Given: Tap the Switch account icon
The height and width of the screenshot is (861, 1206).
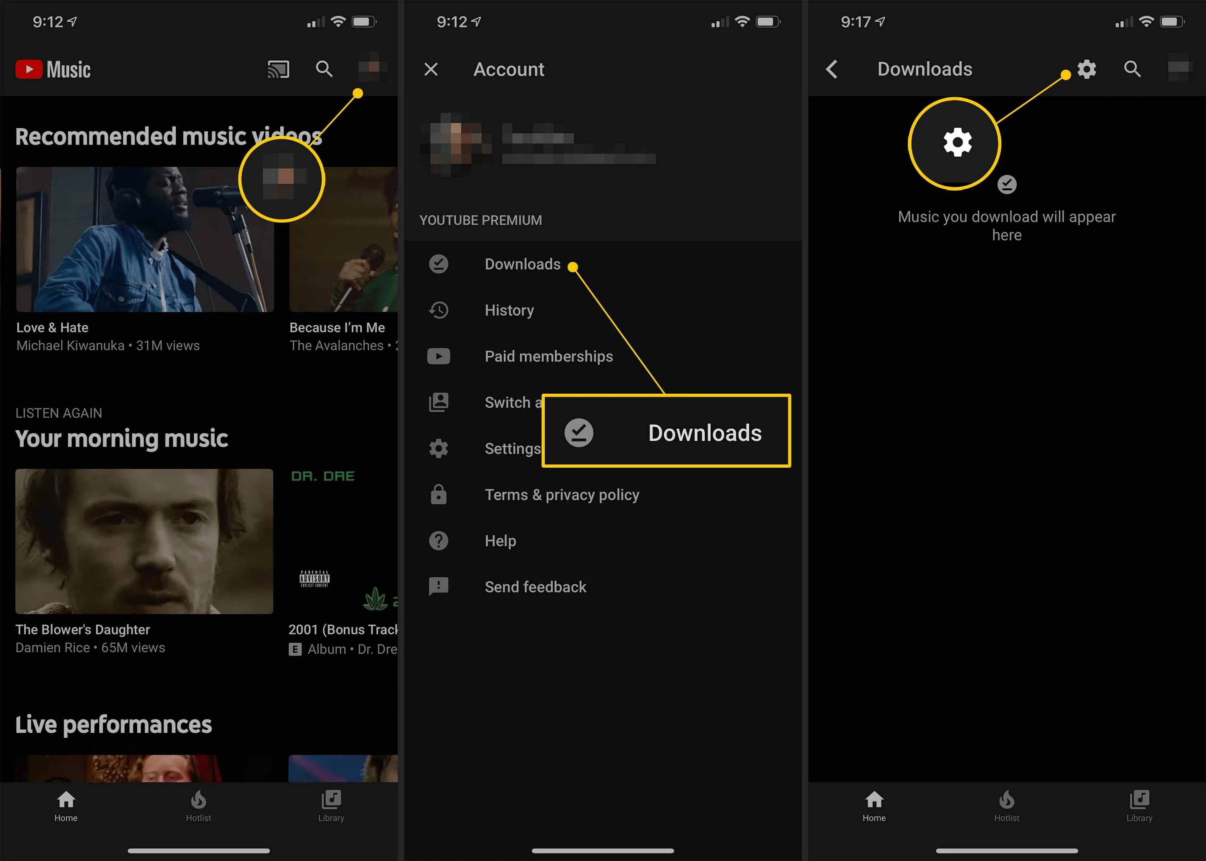Looking at the screenshot, I should point(439,403).
